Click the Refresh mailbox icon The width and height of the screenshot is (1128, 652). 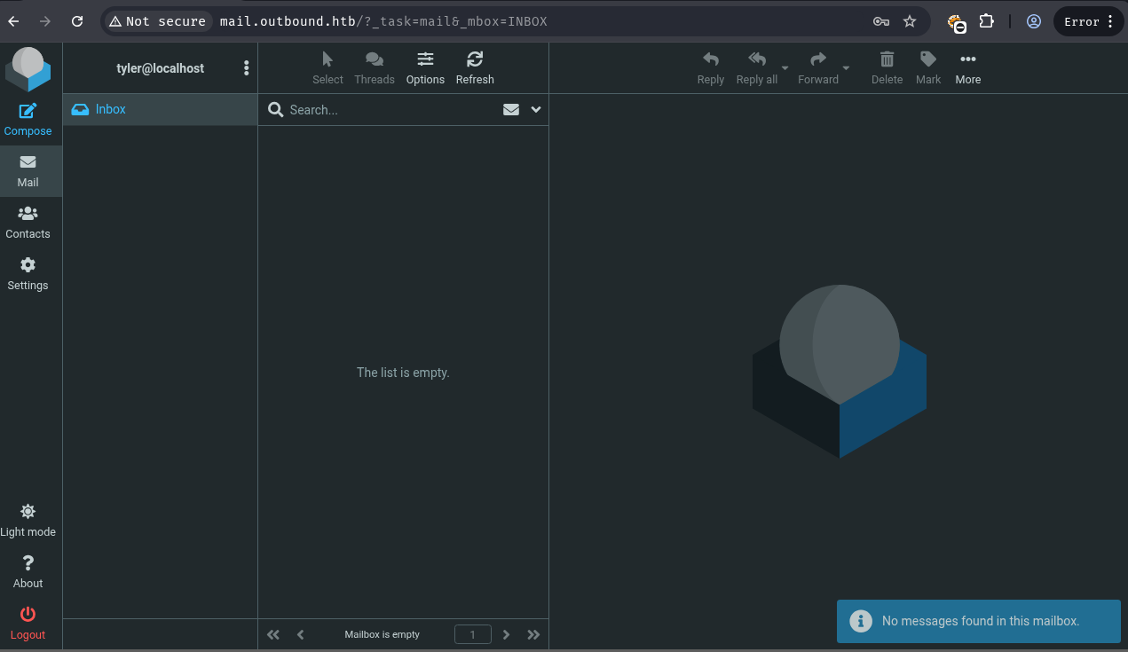475,59
